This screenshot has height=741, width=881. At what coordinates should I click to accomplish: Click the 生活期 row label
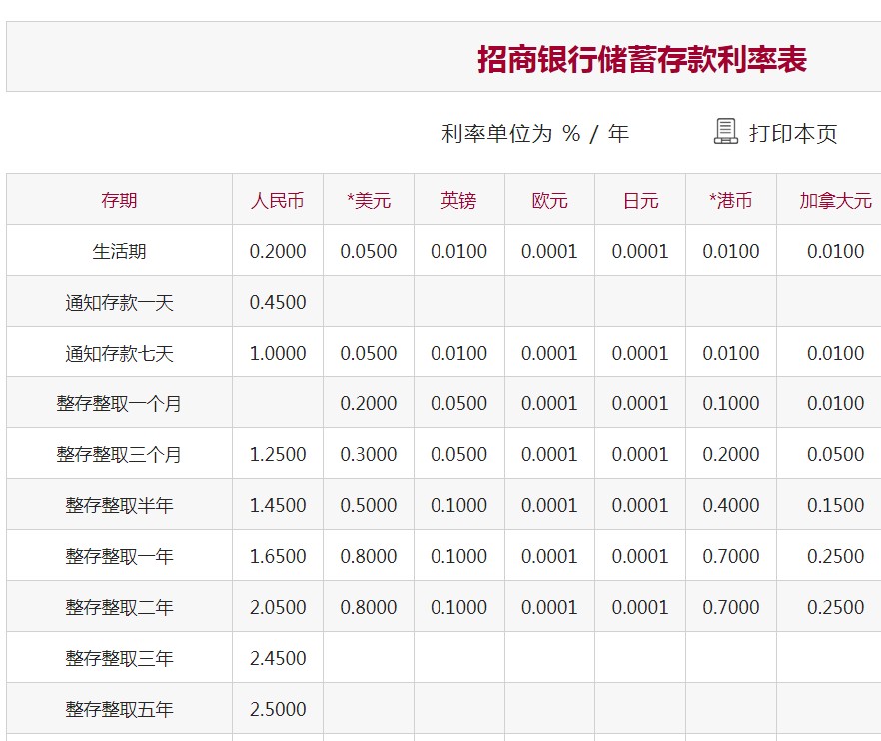pyautogui.click(x=119, y=251)
